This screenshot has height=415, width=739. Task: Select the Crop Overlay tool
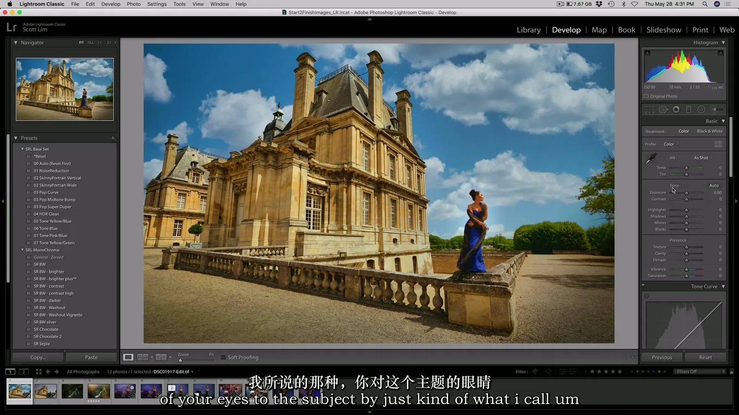[x=650, y=110]
